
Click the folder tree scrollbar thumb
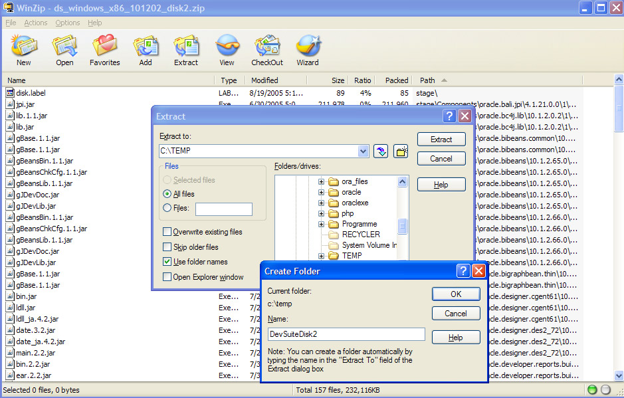pyautogui.click(x=402, y=226)
